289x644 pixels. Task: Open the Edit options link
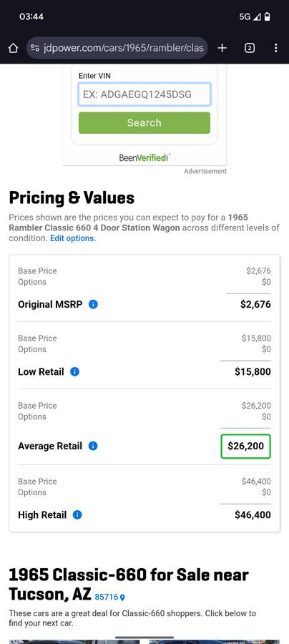(73, 238)
